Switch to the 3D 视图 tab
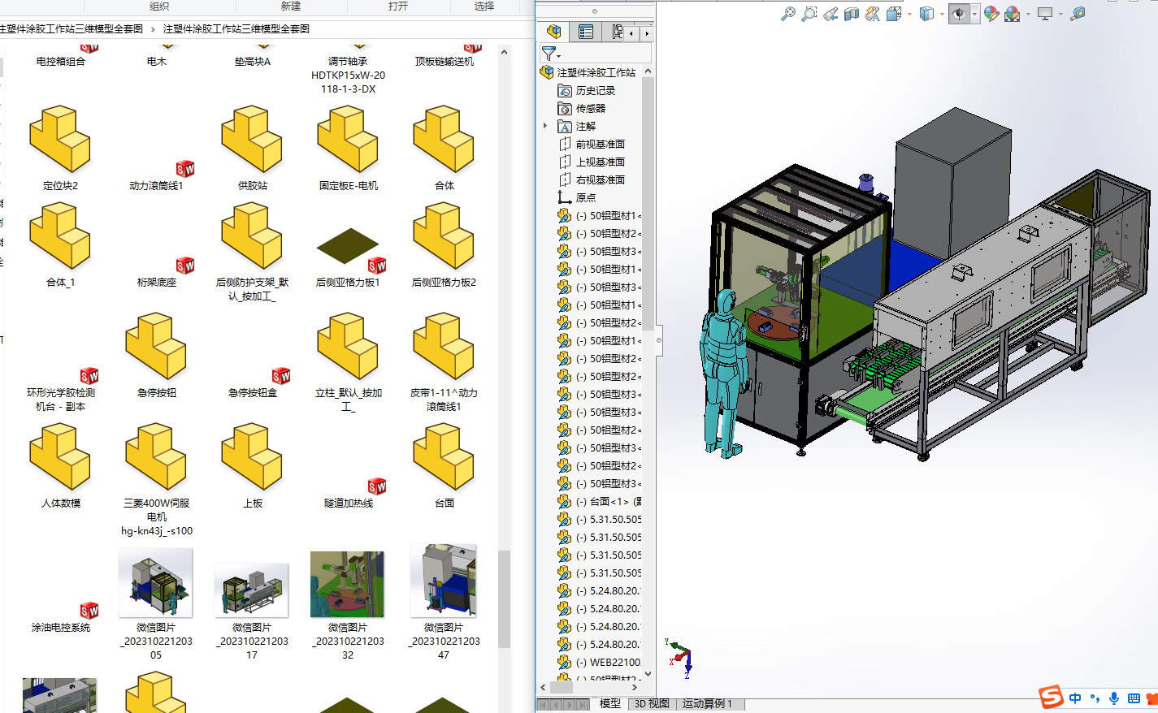 tap(652, 703)
